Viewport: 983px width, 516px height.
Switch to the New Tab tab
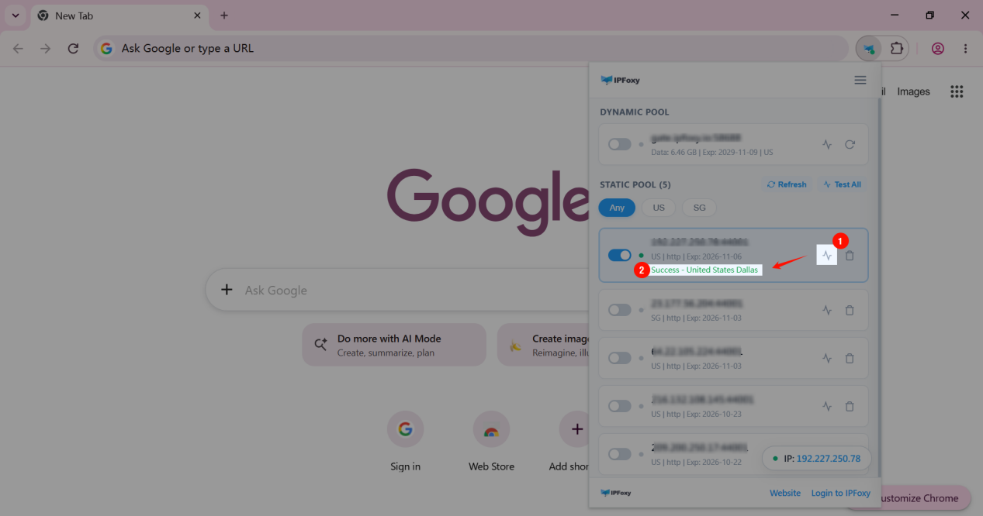tap(120, 15)
